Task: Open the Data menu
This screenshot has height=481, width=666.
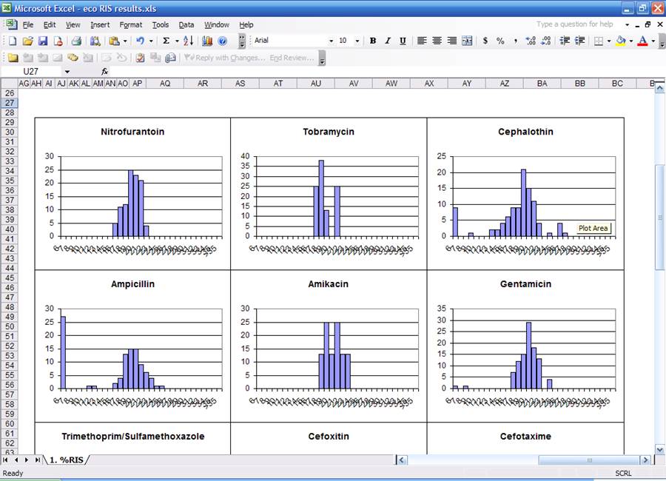Action: click(186, 24)
